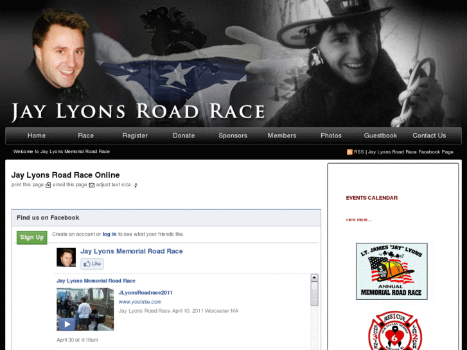The image size is (467, 350).
Task: Click the feed author Jay Lyons Memorial Road Race
Action: coord(96,281)
